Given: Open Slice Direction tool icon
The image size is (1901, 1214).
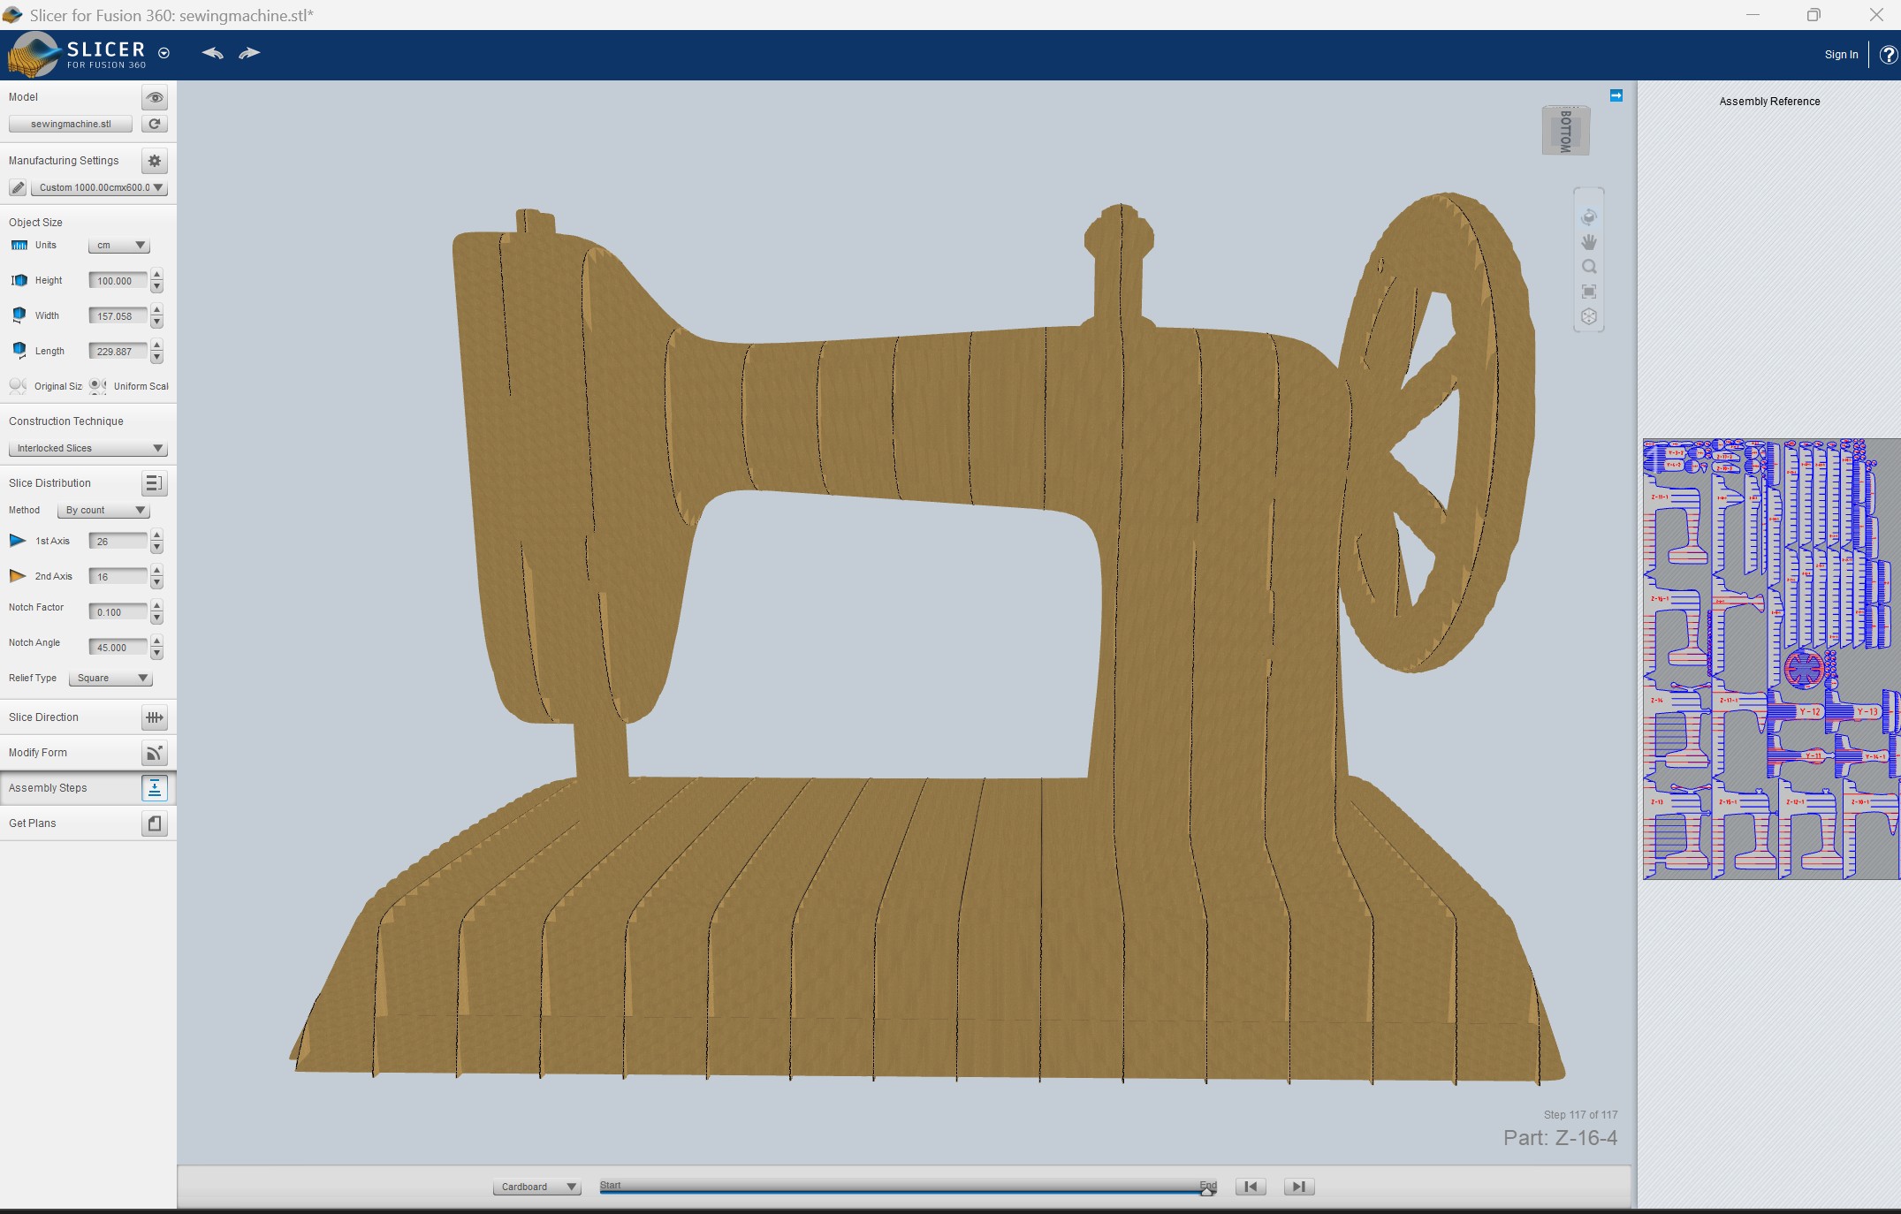Looking at the screenshot, I should pos(155,717).
